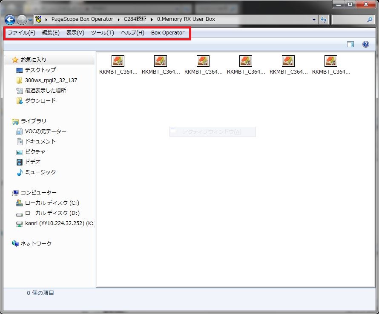Open the ツール(T) menu
This screenshot has width=379, height=314.
point(103,33)
